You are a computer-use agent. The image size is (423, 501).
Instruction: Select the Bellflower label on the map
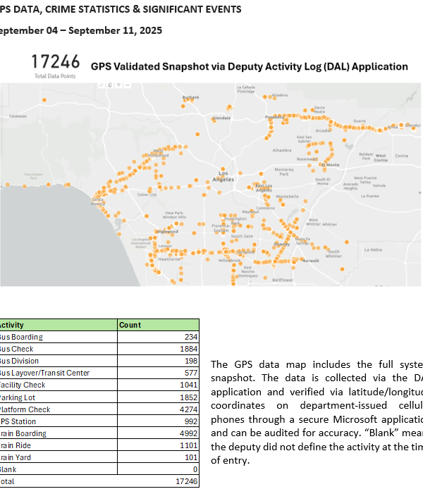[283, 280]
